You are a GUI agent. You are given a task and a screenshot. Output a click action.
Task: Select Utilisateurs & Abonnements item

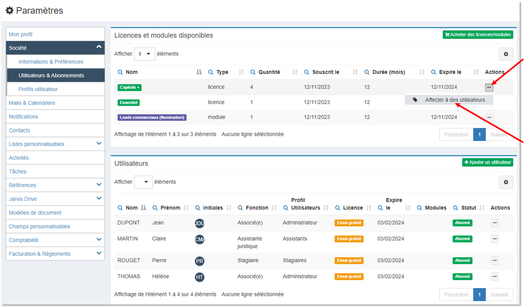click(x=56, y=76)
